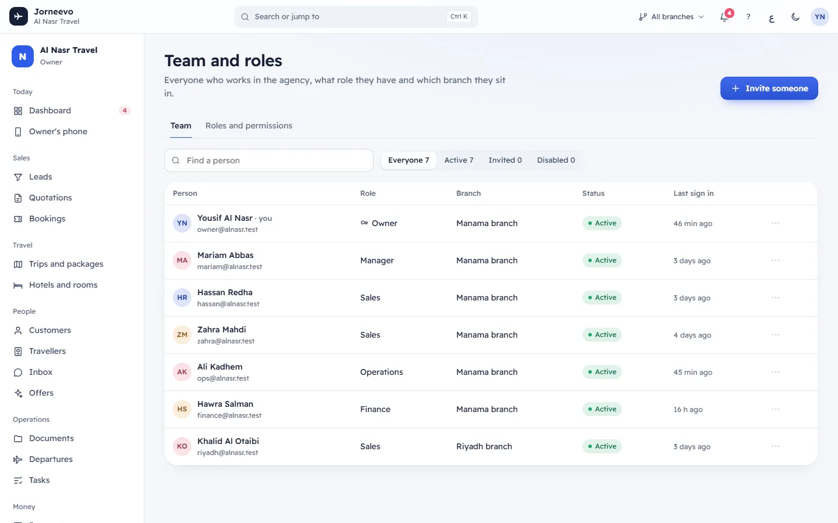Open Offers in the sidebar
This screenshot has height=523, width=838.
72,393
